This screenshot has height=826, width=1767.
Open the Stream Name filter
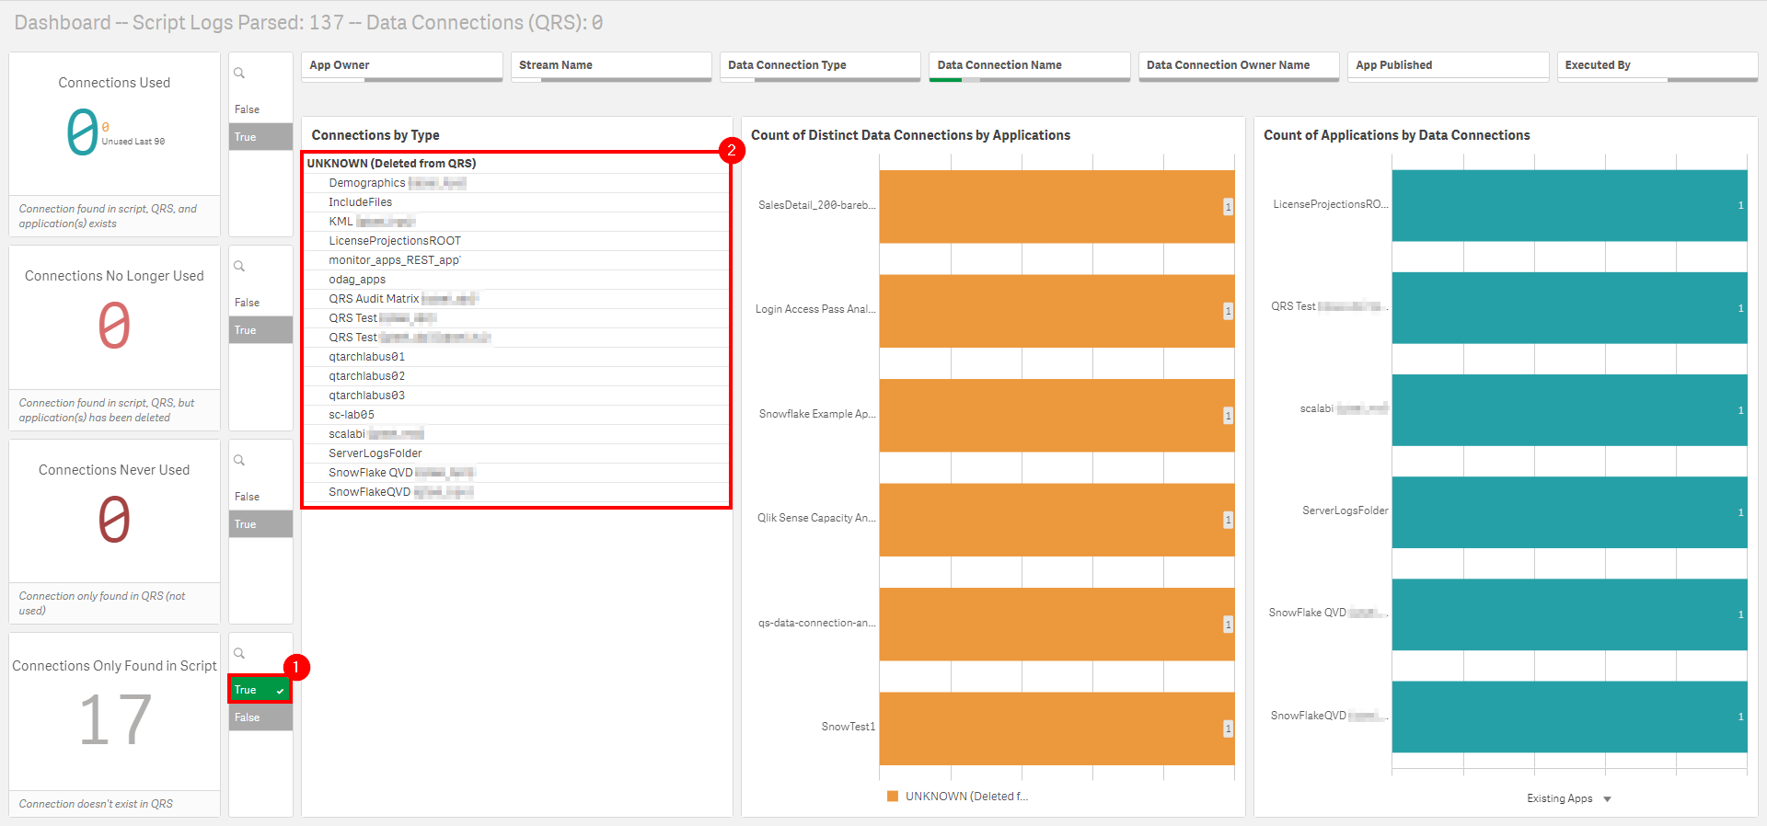610,65
